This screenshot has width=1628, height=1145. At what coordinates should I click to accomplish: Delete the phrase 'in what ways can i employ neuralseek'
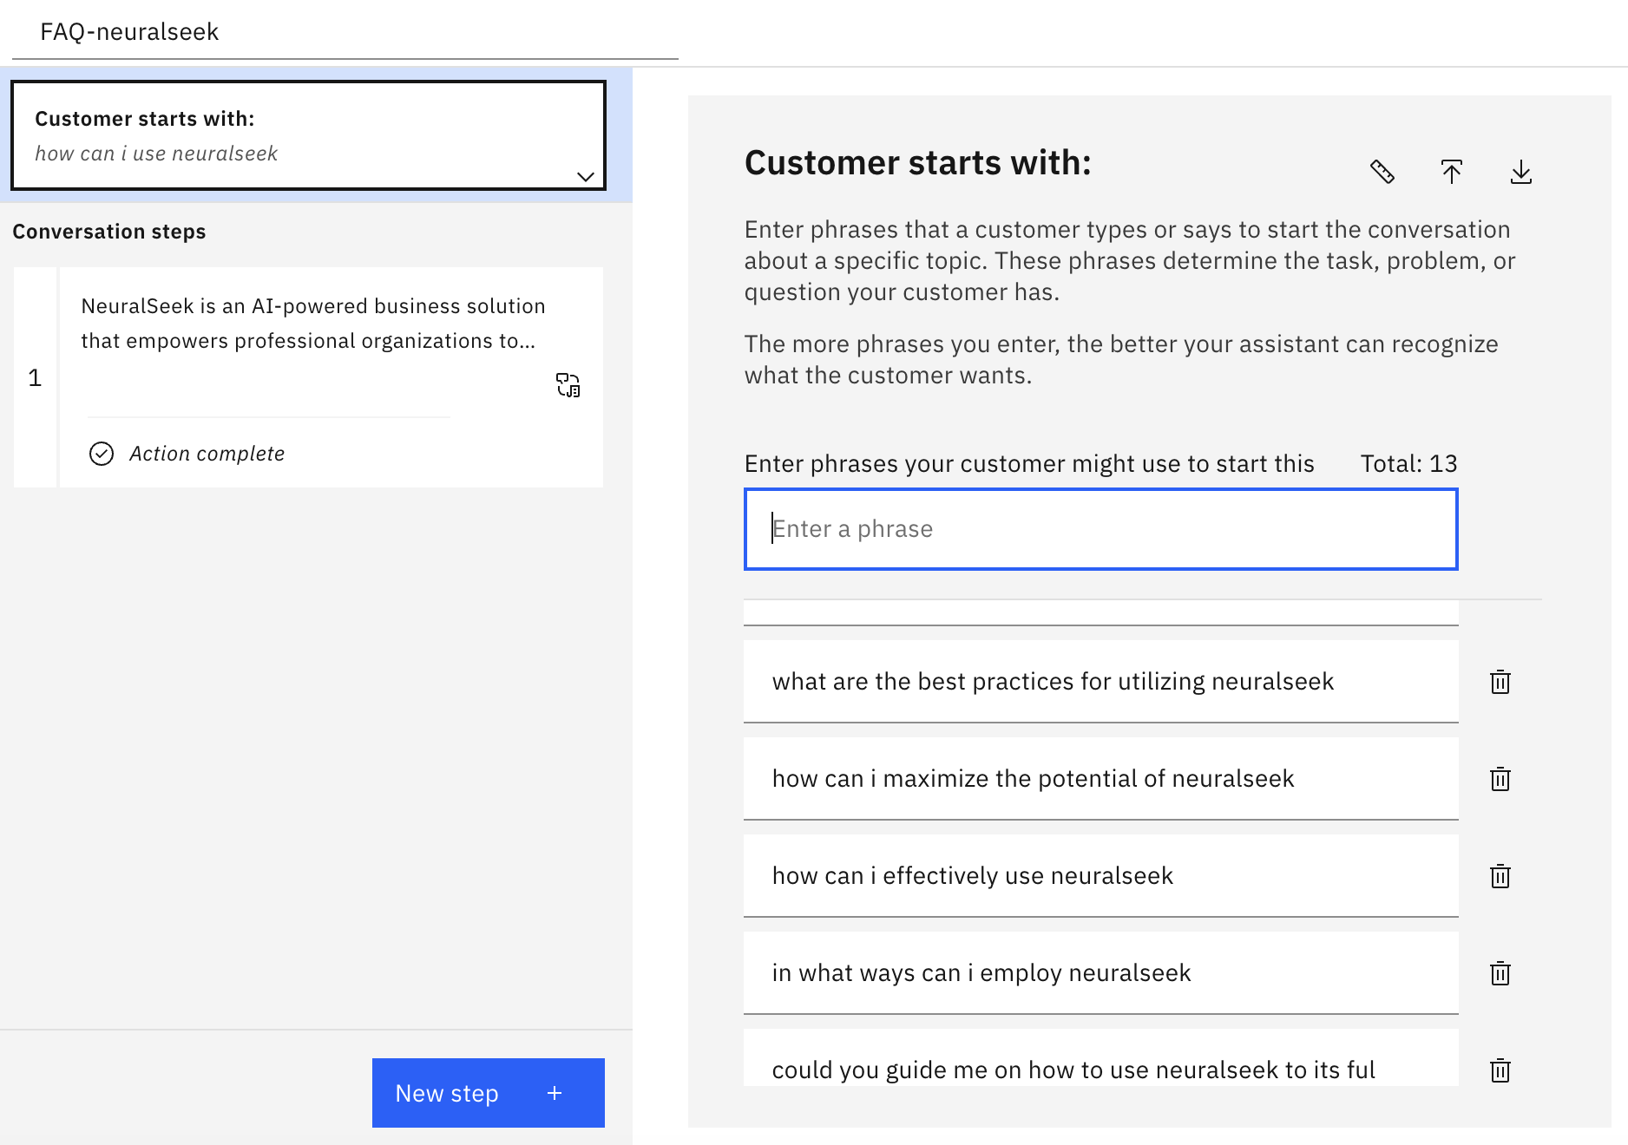[x=1500, y=973]
